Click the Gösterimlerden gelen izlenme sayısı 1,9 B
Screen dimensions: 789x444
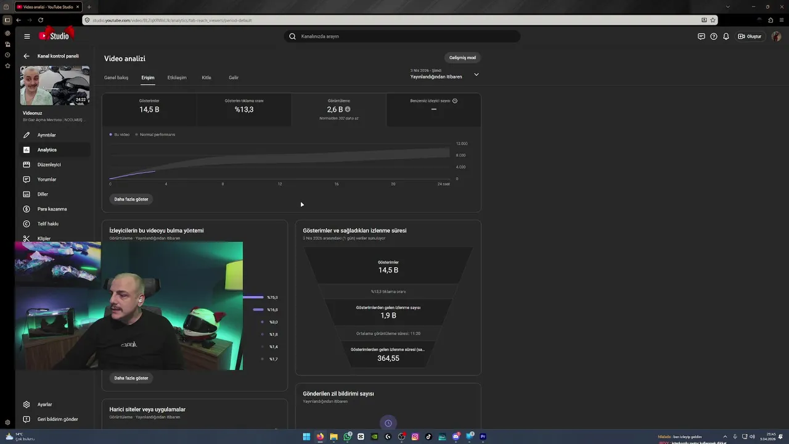click(x=388, y=312)
